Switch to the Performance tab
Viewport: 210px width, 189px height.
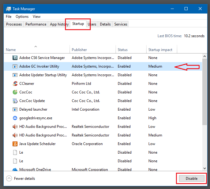pos(36,24)
